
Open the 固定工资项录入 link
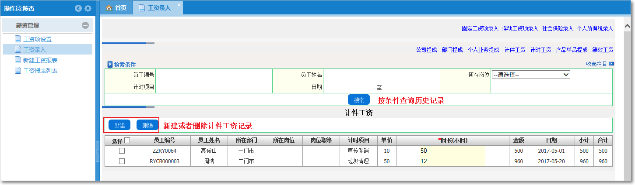480,28
